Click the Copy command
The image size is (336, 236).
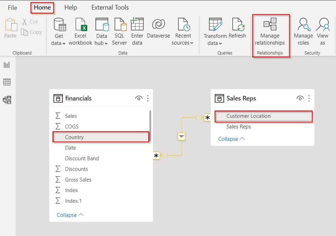coord(31,32)
